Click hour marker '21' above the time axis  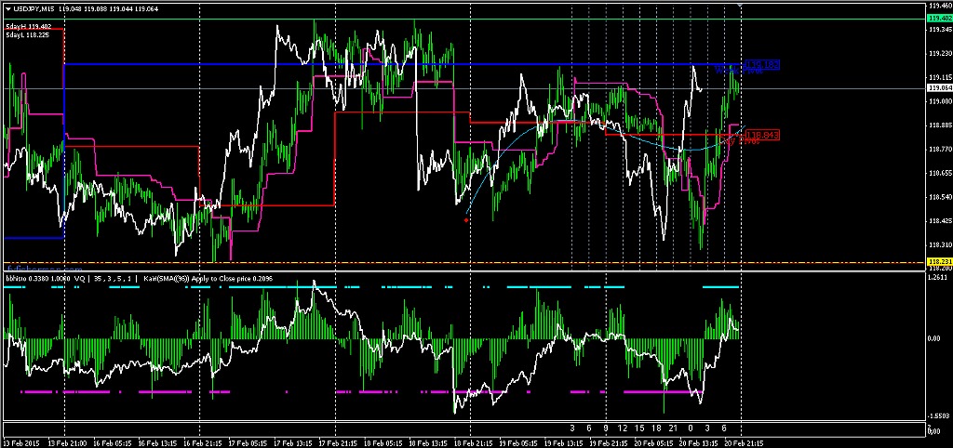673,428
